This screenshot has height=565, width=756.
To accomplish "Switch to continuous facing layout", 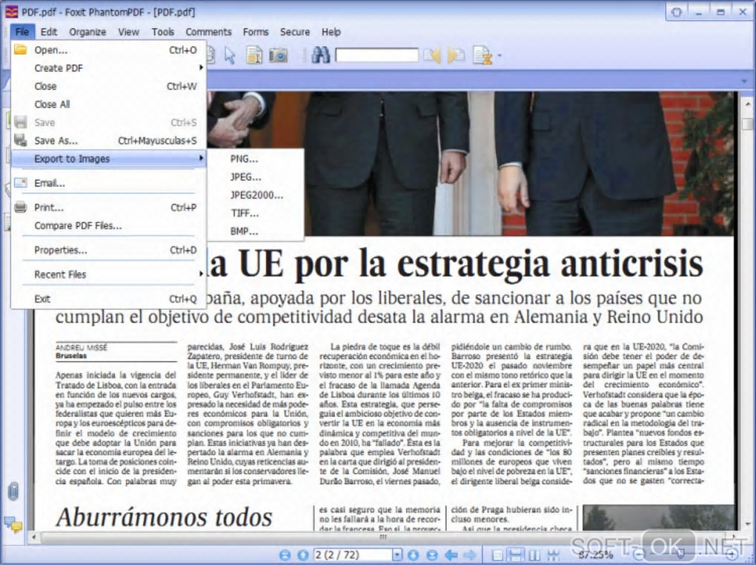I will [x=553, y=555].
